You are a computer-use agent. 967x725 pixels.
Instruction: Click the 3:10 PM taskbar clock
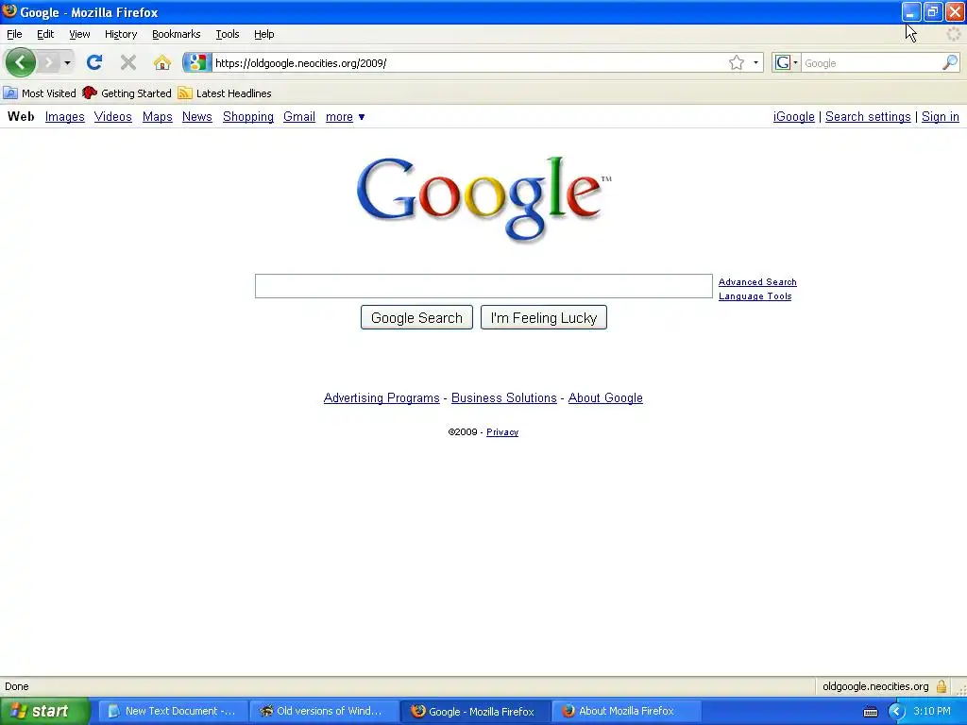tap(932, 711)
